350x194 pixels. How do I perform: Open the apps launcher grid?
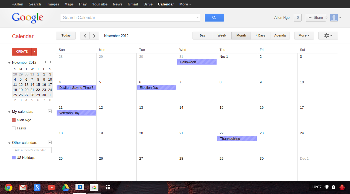[x=108, y=187]
